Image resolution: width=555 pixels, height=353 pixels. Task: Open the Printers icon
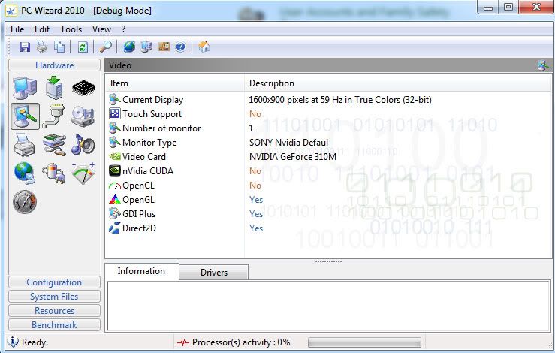pyautogui.click(x=25, y=144)
